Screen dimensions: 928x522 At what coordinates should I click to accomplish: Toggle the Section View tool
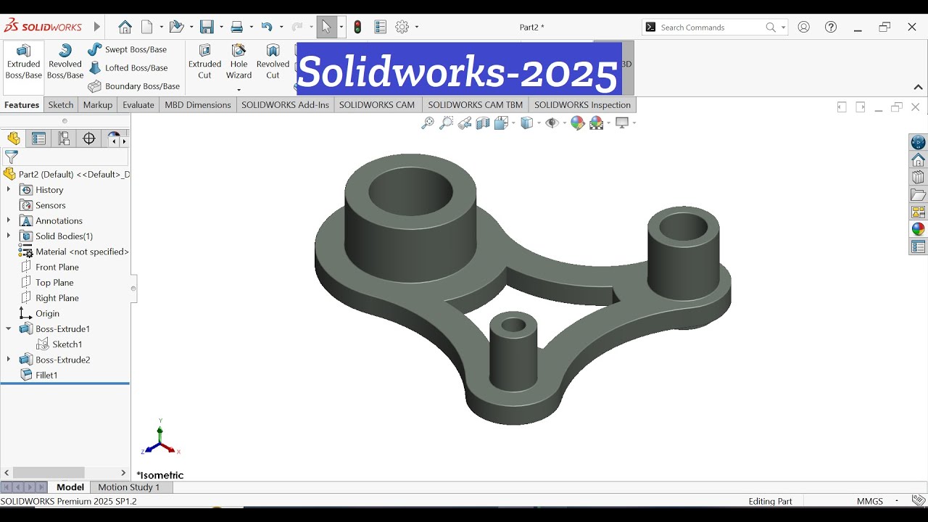tap(483, 123)
